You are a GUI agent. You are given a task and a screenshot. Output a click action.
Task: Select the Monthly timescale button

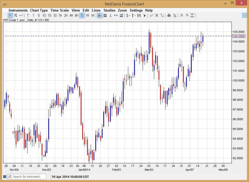click(93, 15)
